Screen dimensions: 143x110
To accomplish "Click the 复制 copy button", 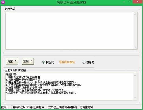I will pos(28,61).
